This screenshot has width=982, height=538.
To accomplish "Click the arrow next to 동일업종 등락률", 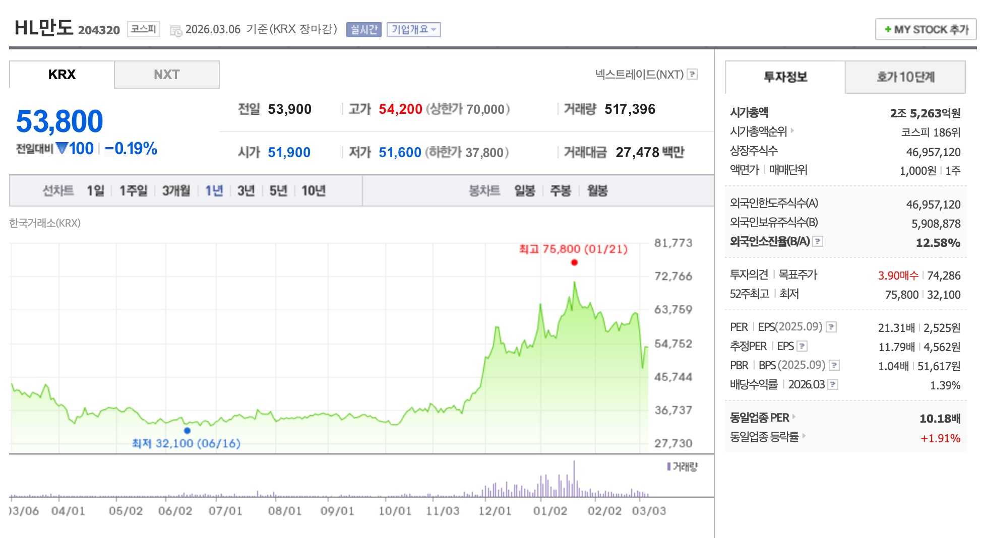I will pos(804,436).
